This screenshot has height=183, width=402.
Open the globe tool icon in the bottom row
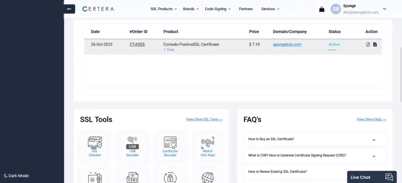208,177
